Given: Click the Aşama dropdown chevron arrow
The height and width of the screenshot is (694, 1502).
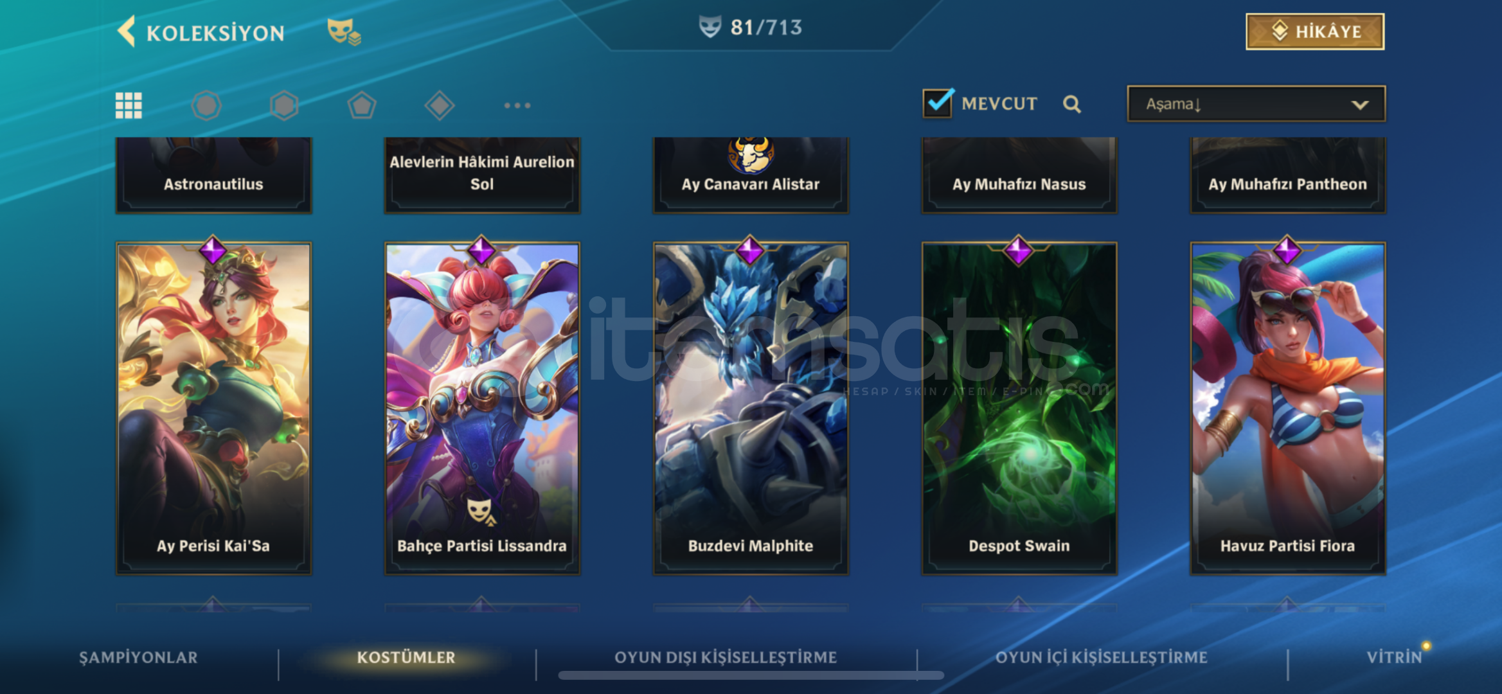Looking at the screenshot, I should 1360,105.
